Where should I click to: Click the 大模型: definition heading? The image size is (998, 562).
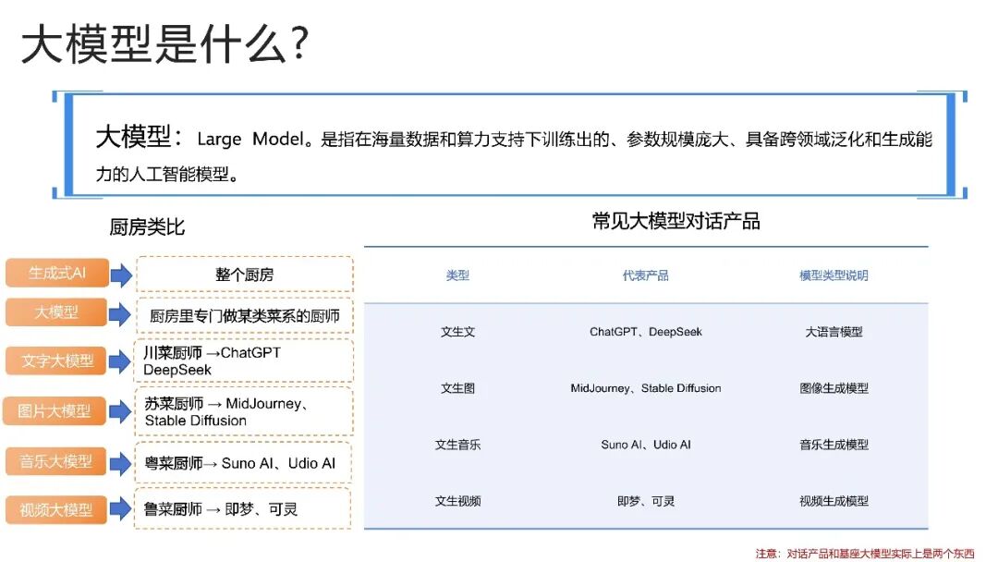point(139,137)
